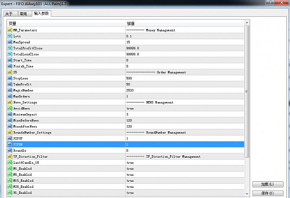Click the icon beside MagicNumber
290x198 pixels.
tap(10, 90)
